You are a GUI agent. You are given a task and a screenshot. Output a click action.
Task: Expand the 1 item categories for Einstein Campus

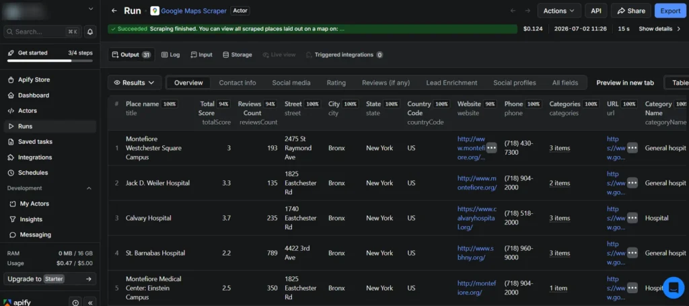pos(558,289)
